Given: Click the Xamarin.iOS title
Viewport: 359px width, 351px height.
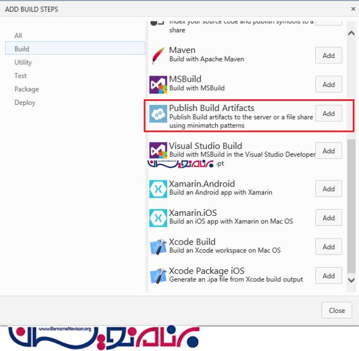Looking at the screenshot, I should (x=193, y=212).
